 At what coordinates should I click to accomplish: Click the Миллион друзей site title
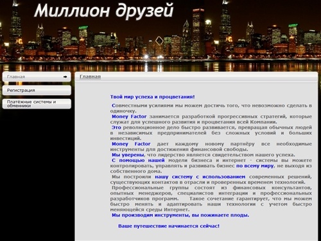104,11
